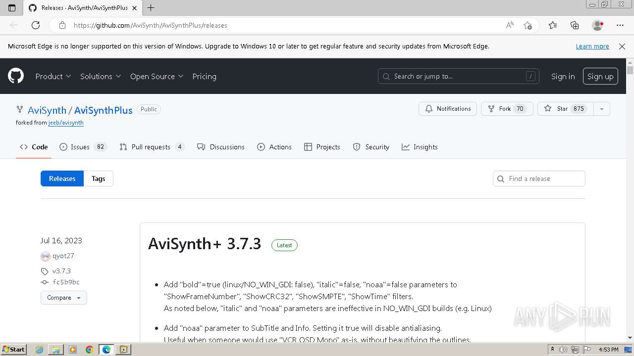Add this page to favorites star icon
Viewport: 634px width, 356px height.
tap(528, 25)
